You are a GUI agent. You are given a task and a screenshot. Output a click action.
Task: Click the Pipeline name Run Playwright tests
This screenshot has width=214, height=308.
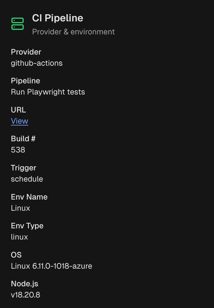[48, 92]
